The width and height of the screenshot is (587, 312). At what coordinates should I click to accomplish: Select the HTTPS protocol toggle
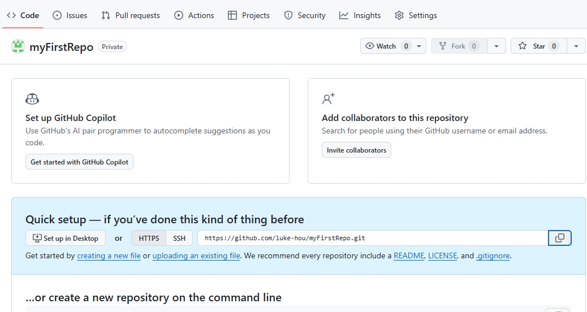[x=149, y=239]
